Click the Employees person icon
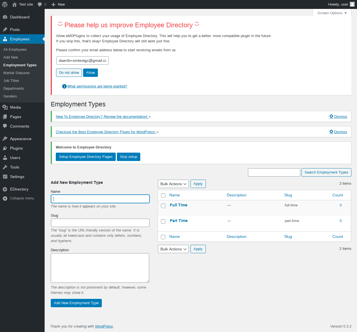 click(x=5, y=39)
